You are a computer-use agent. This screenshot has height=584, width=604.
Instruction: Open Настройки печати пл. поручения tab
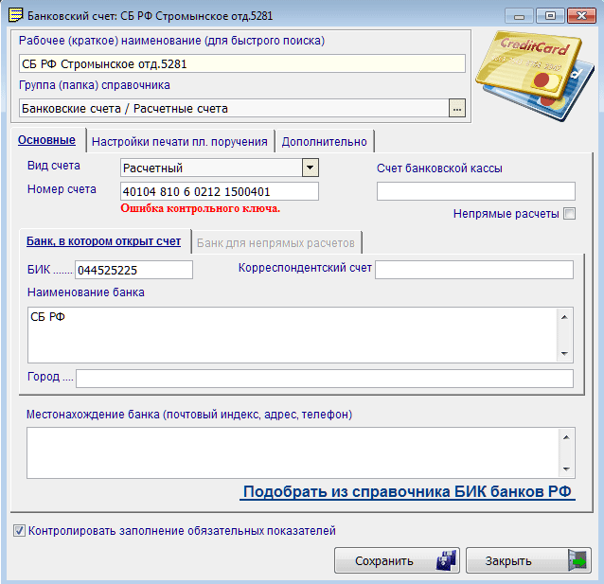pos(180,142)
